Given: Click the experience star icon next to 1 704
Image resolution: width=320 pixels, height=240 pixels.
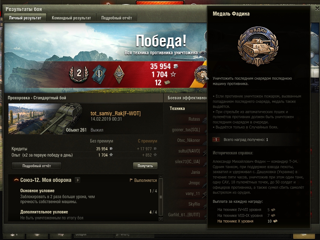Looking at the screenshot, I should point(173,74).
